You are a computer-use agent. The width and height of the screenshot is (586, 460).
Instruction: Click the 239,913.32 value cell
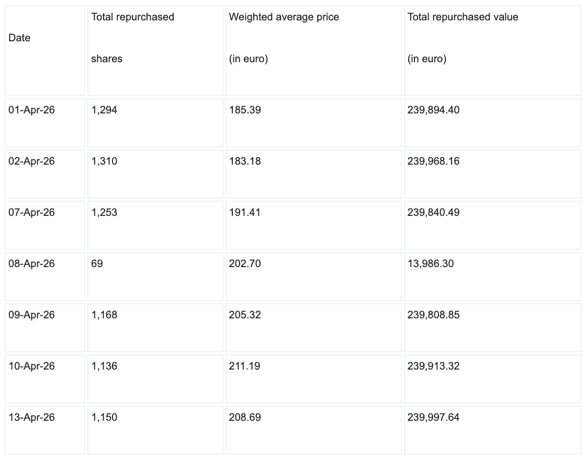[x=492, y=378]
